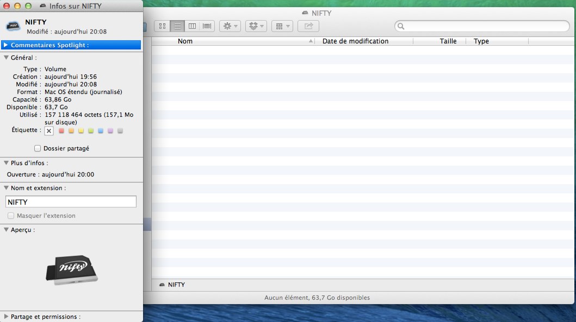576x322 pixels.
Task: Collapse the Nom et extension section
Action: point(6,188)
